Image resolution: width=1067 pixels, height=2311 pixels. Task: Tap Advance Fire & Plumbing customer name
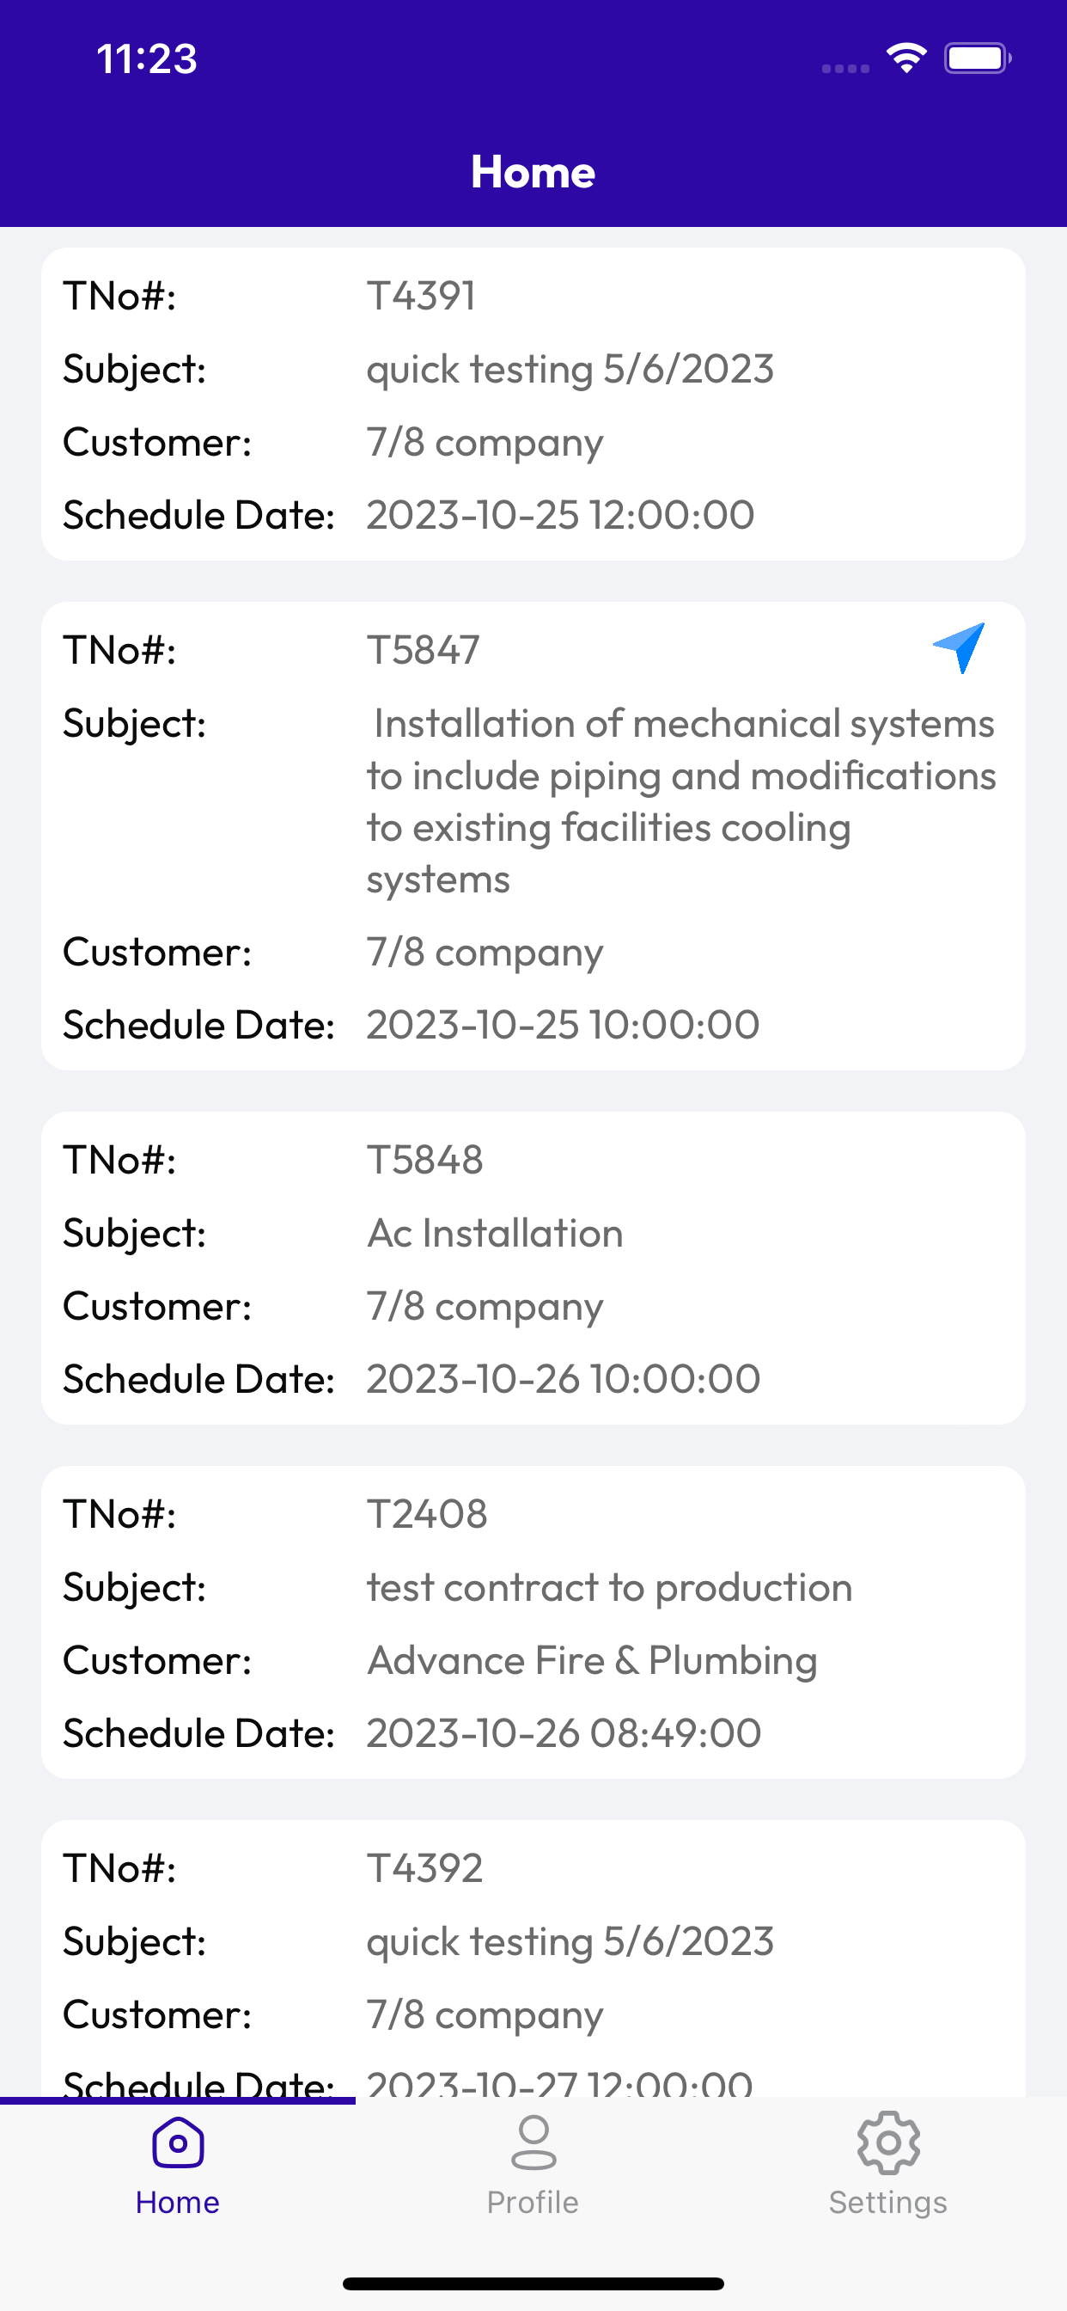point(592,1660)
